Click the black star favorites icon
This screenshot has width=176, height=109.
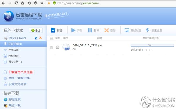click(x=42, y=3)
